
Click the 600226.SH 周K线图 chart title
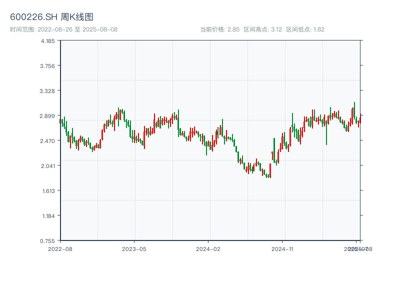tap(51, 17)
